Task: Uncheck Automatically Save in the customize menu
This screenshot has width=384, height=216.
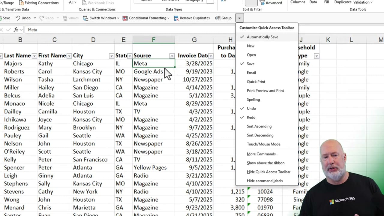Action: [x=262, y=37]
